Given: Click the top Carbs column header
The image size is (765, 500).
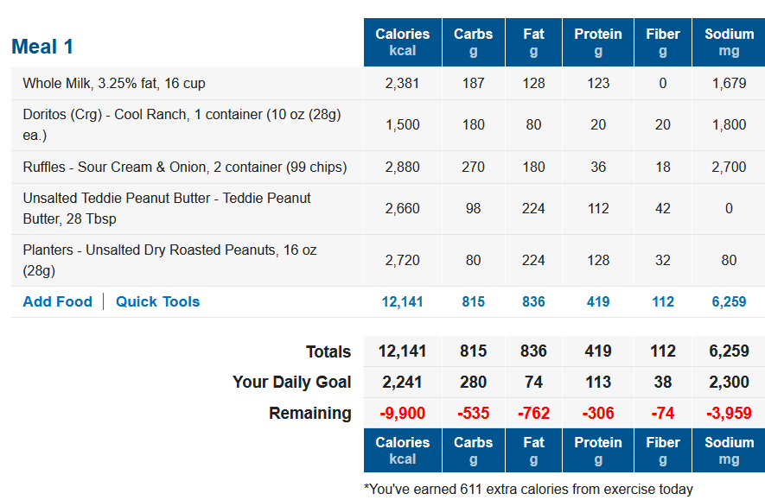Looking at the screenshot, I should [473, 42].
